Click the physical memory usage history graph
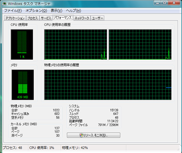 point(108,85)
